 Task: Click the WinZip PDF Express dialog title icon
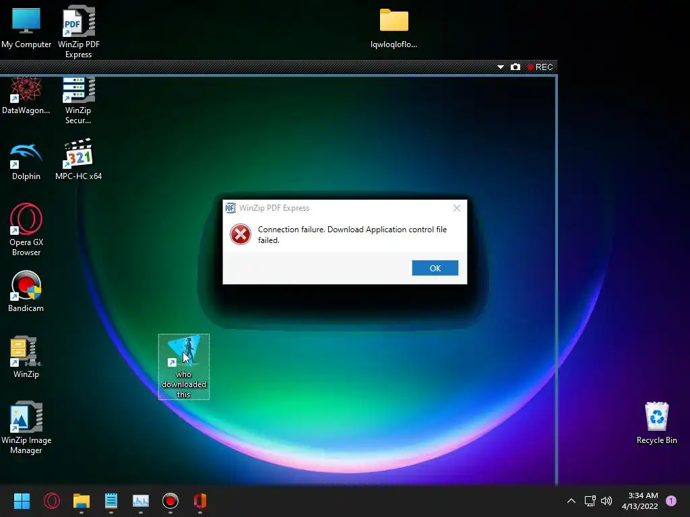point(230,208)
